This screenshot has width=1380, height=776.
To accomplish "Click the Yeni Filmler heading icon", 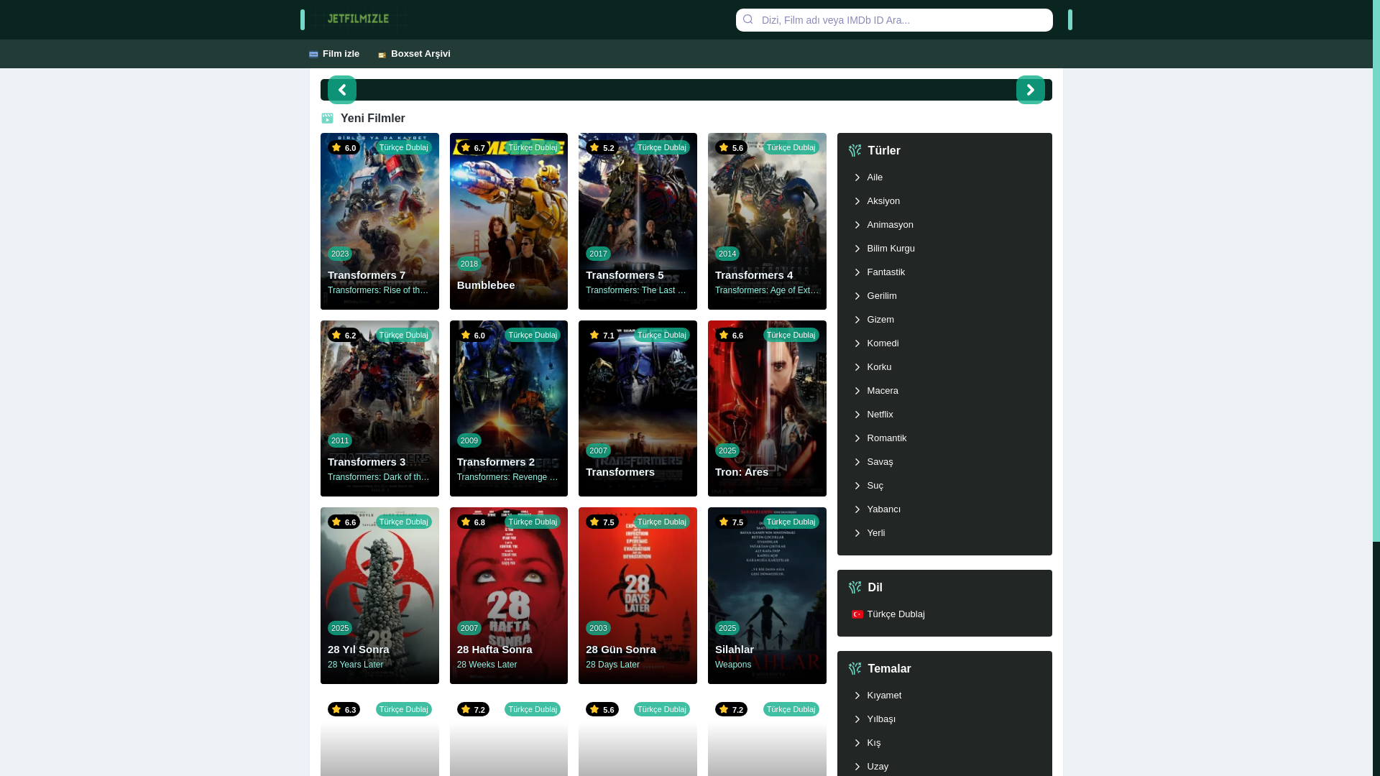I will point(327,118).
